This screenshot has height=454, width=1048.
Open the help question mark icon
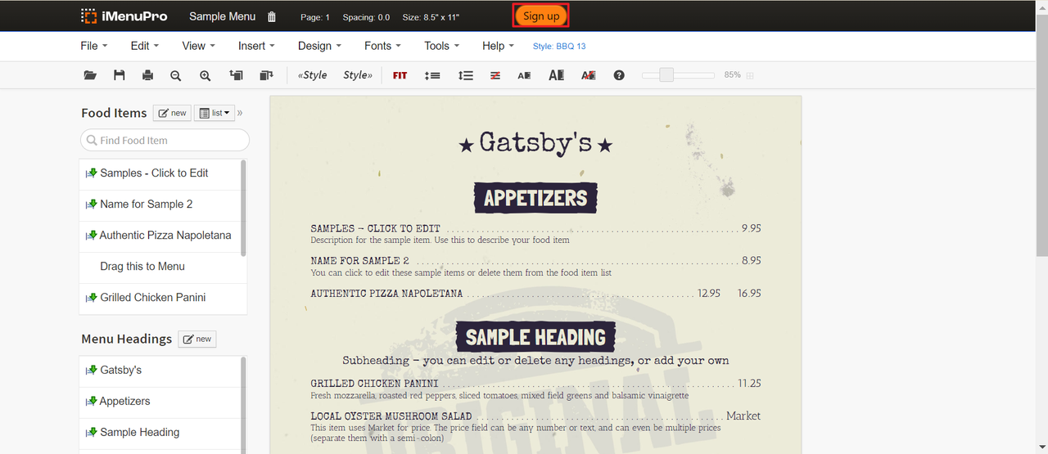[x=619, y=75]
